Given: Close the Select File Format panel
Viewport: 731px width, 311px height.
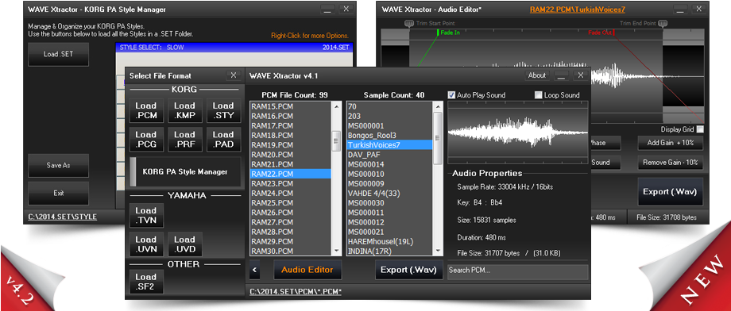Looking at the screenshot, I should [x=234, y=75].
